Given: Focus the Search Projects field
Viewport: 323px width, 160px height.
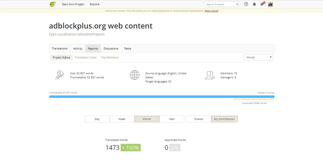Looking at the screenshot, I should [x=222, y=4].
